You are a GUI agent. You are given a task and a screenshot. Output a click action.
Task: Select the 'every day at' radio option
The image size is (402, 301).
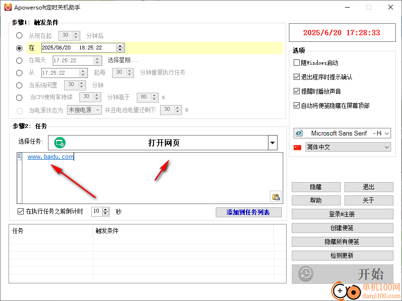click(19, 60)
